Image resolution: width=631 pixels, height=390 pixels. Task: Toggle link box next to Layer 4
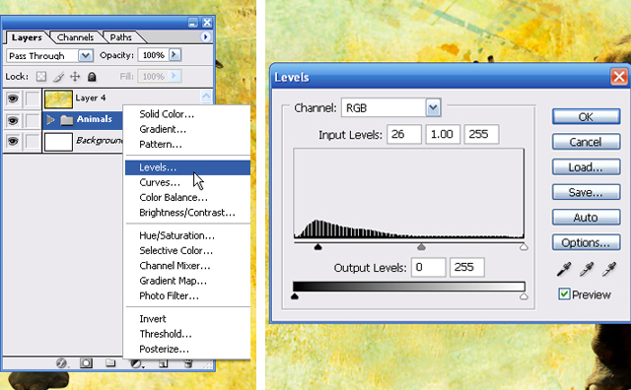coord(32,98)
